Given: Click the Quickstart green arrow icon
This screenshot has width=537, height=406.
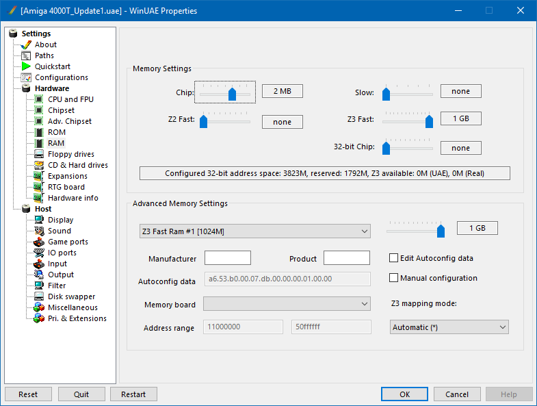Looking at the screenshot, I should [x=26, y=66].
